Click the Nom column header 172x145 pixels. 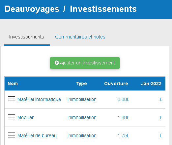pos(13,84)
